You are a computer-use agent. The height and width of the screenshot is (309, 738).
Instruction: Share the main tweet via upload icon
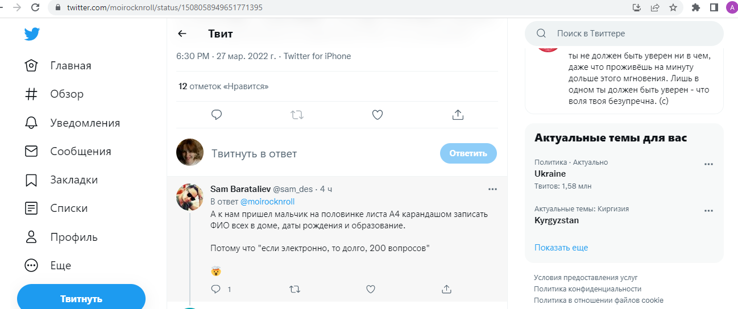pyautogui.click(x=458, y=115)
